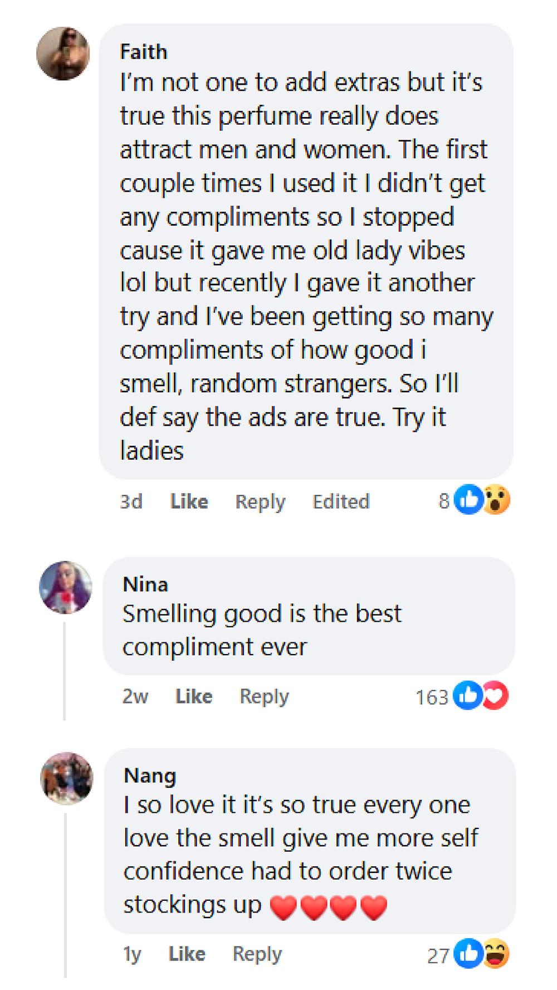Open Faith's profile picture
Image resolution: width=557 pixels, height=990 pixels.
pyautogui.click(x=63, y=53)
